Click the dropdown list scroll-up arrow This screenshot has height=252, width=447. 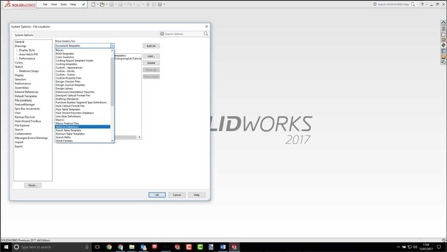[x=112, y=51]
